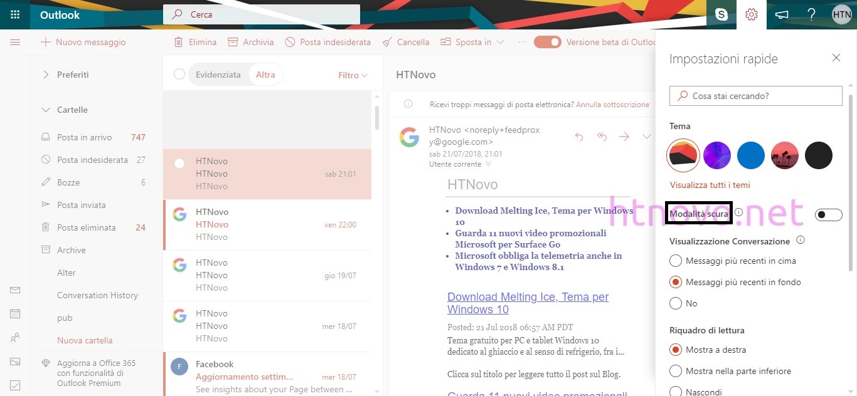The image size is (857, 396).
Task: Choose the purple gradient theme swatch
Action: point(717,155)
